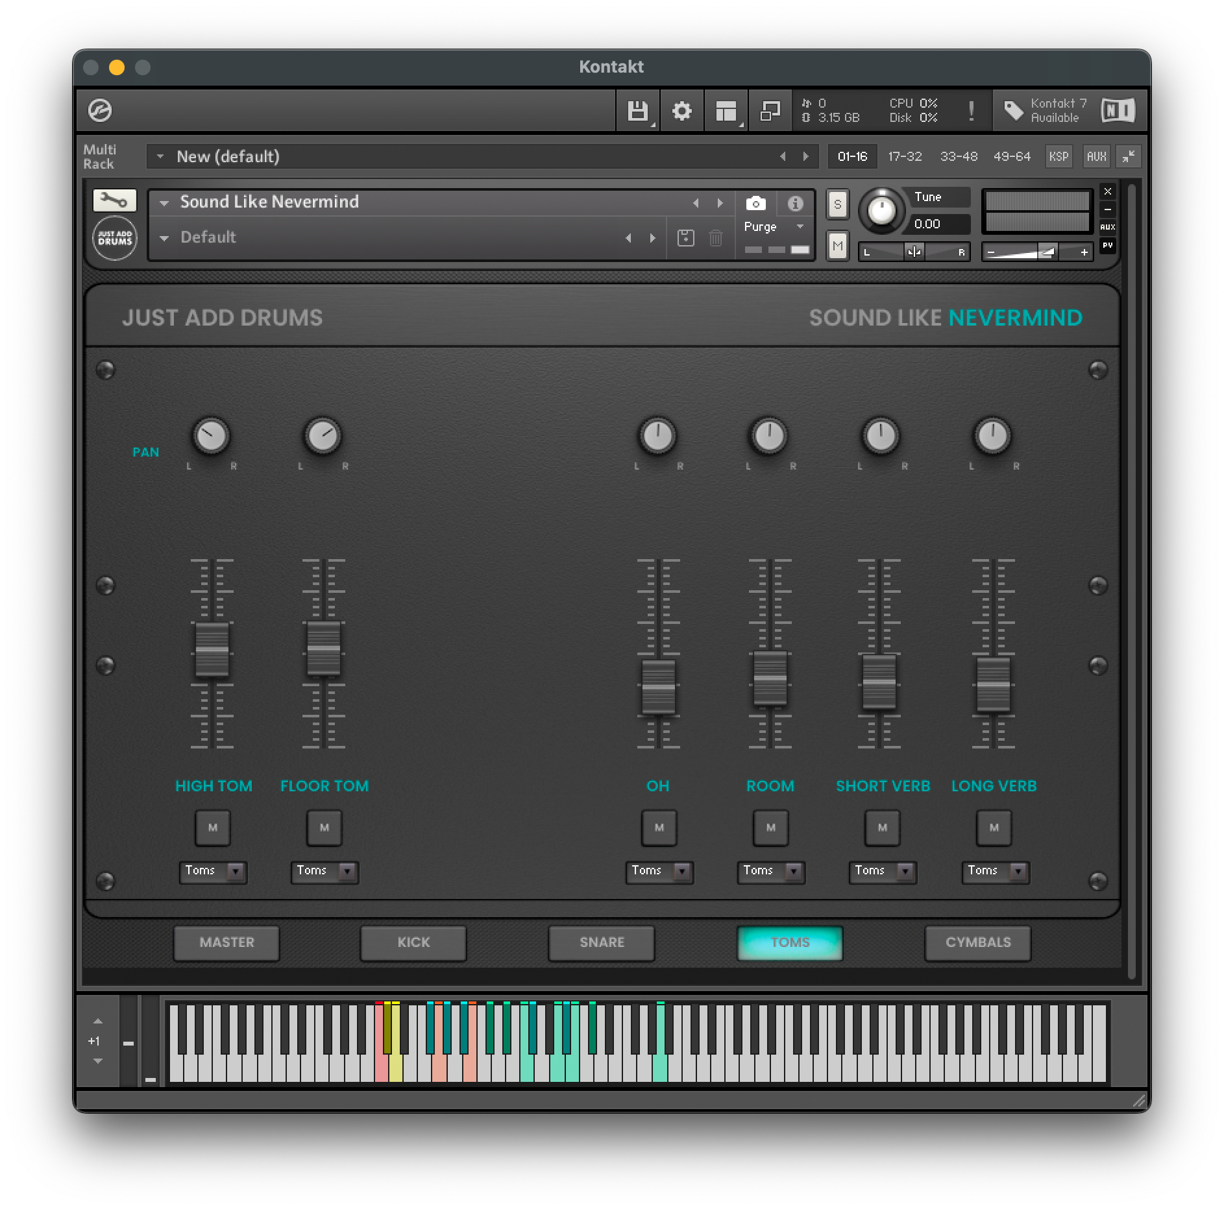Save the current snapshot icon
Image resolution: width=1224 pixels, height=1209 pixels.
click(685, 238)
